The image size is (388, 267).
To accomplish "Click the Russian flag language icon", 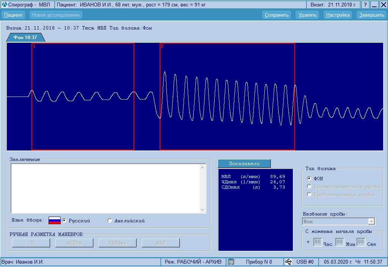I will [55, 220].
